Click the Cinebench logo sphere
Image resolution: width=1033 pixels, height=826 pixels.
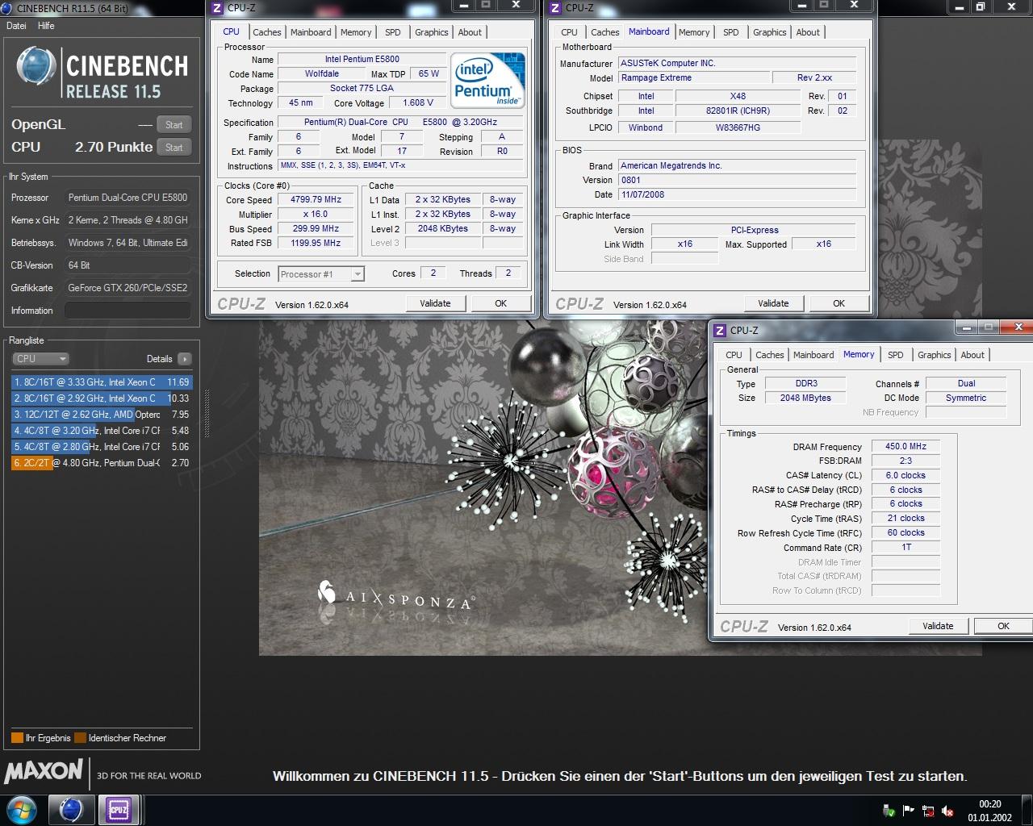click(36, 66)
